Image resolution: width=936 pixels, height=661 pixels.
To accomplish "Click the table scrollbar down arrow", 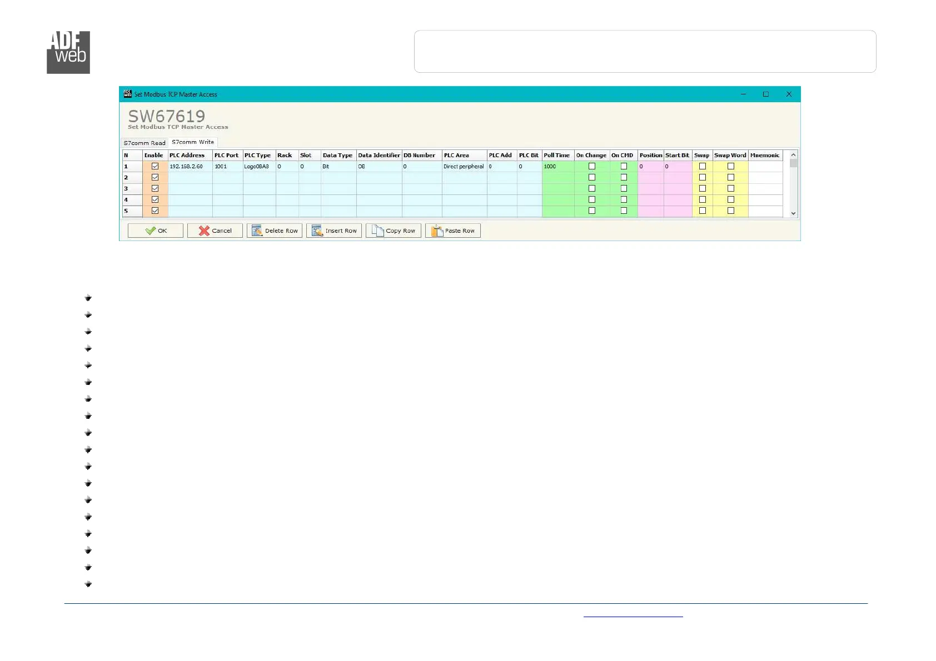I will (793, 213).
